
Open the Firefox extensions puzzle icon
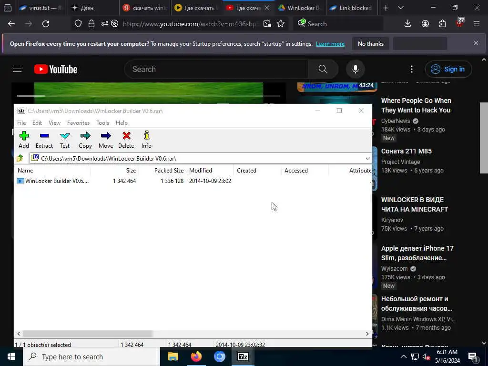(442, 24)
